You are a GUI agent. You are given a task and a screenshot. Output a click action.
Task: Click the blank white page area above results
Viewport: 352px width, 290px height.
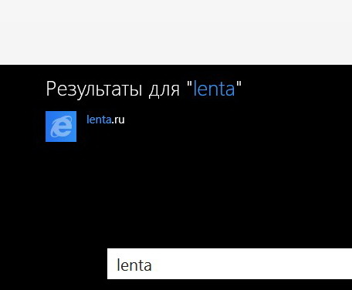pos(176,32)
